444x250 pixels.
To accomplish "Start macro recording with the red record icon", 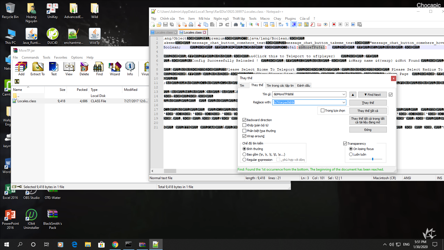I will point(334,24).
